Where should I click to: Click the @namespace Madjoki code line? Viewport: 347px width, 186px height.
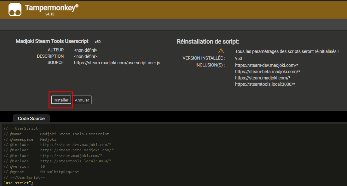point(30,139)
